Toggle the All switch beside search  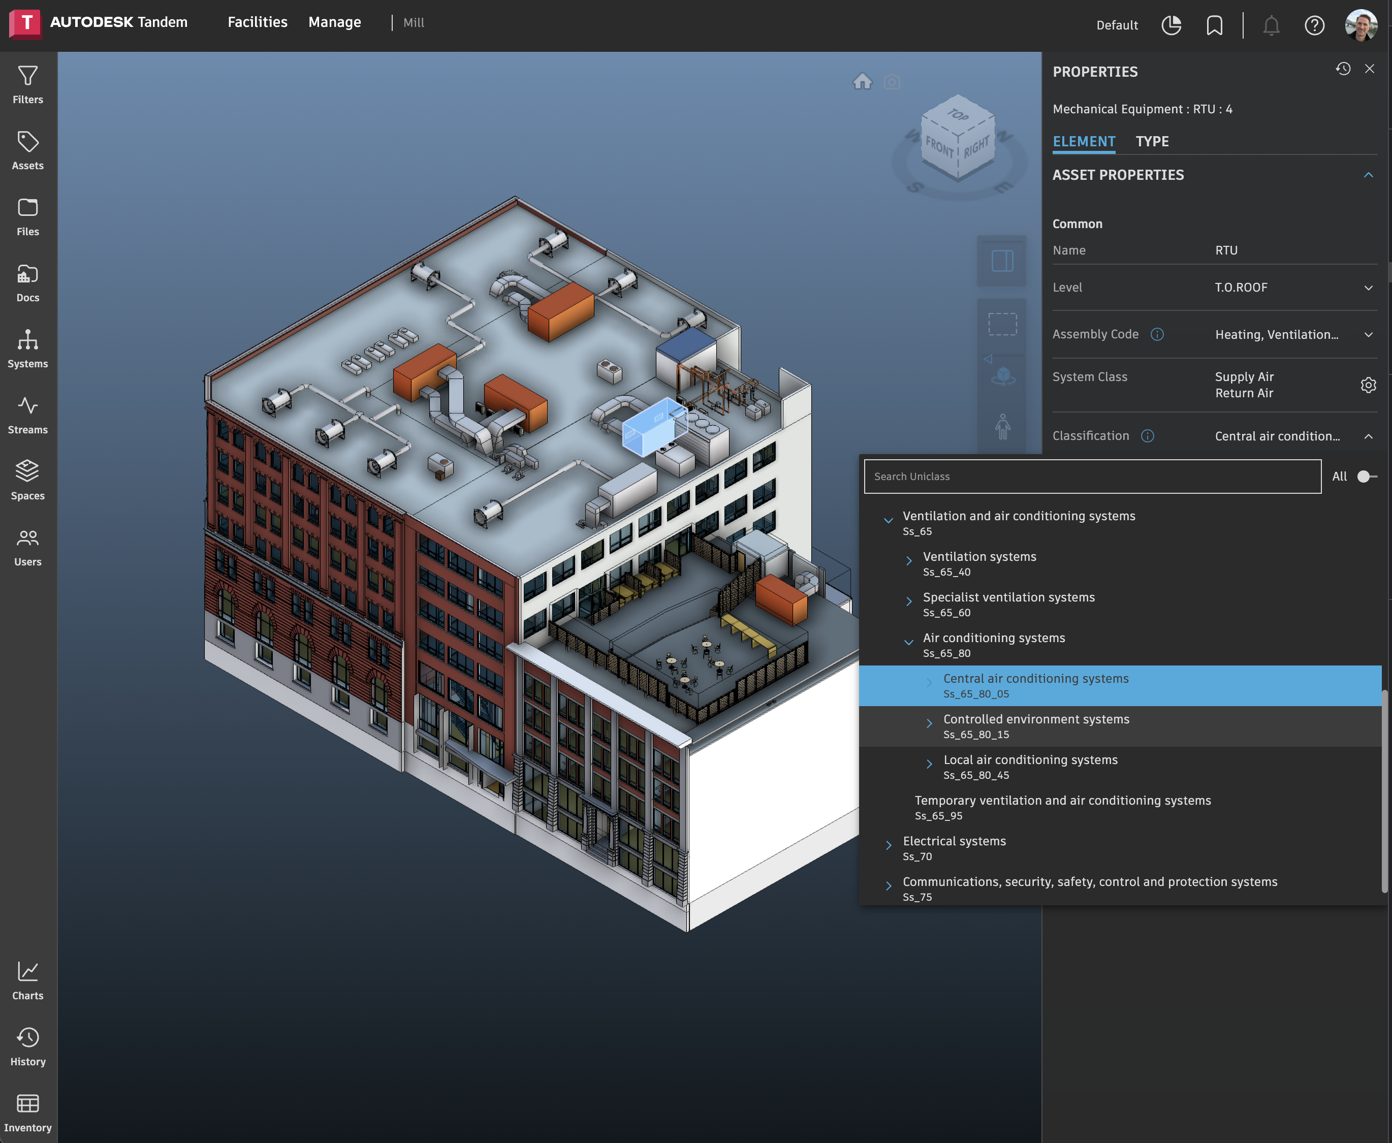pos(1366,476)
